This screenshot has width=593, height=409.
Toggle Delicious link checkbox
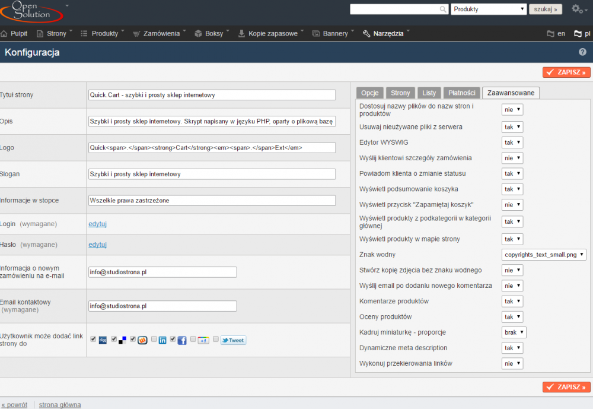113,339
